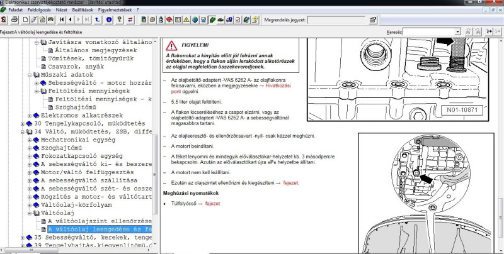This screenshot has width=504, height=254.
Task: Open the Beállítások menu
Action: (x=83, y=10)
